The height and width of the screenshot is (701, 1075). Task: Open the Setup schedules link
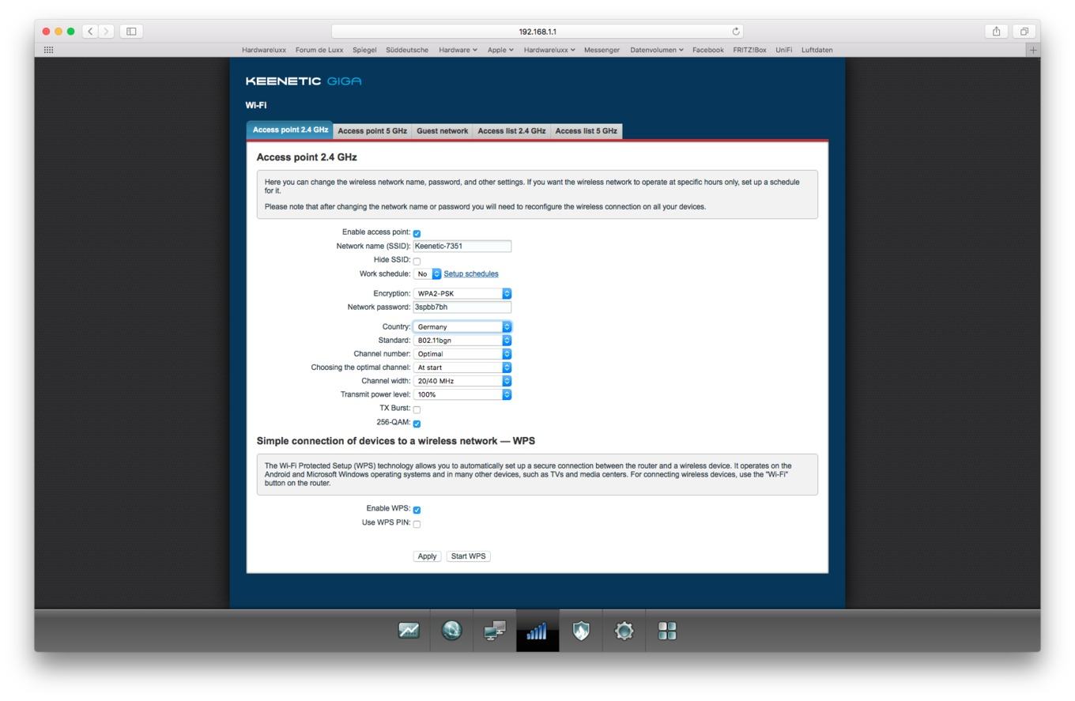[x=471, y=273]
